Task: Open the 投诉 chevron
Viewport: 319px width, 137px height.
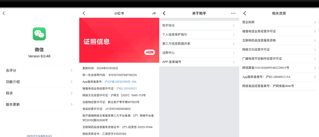Action: (71, 93)
